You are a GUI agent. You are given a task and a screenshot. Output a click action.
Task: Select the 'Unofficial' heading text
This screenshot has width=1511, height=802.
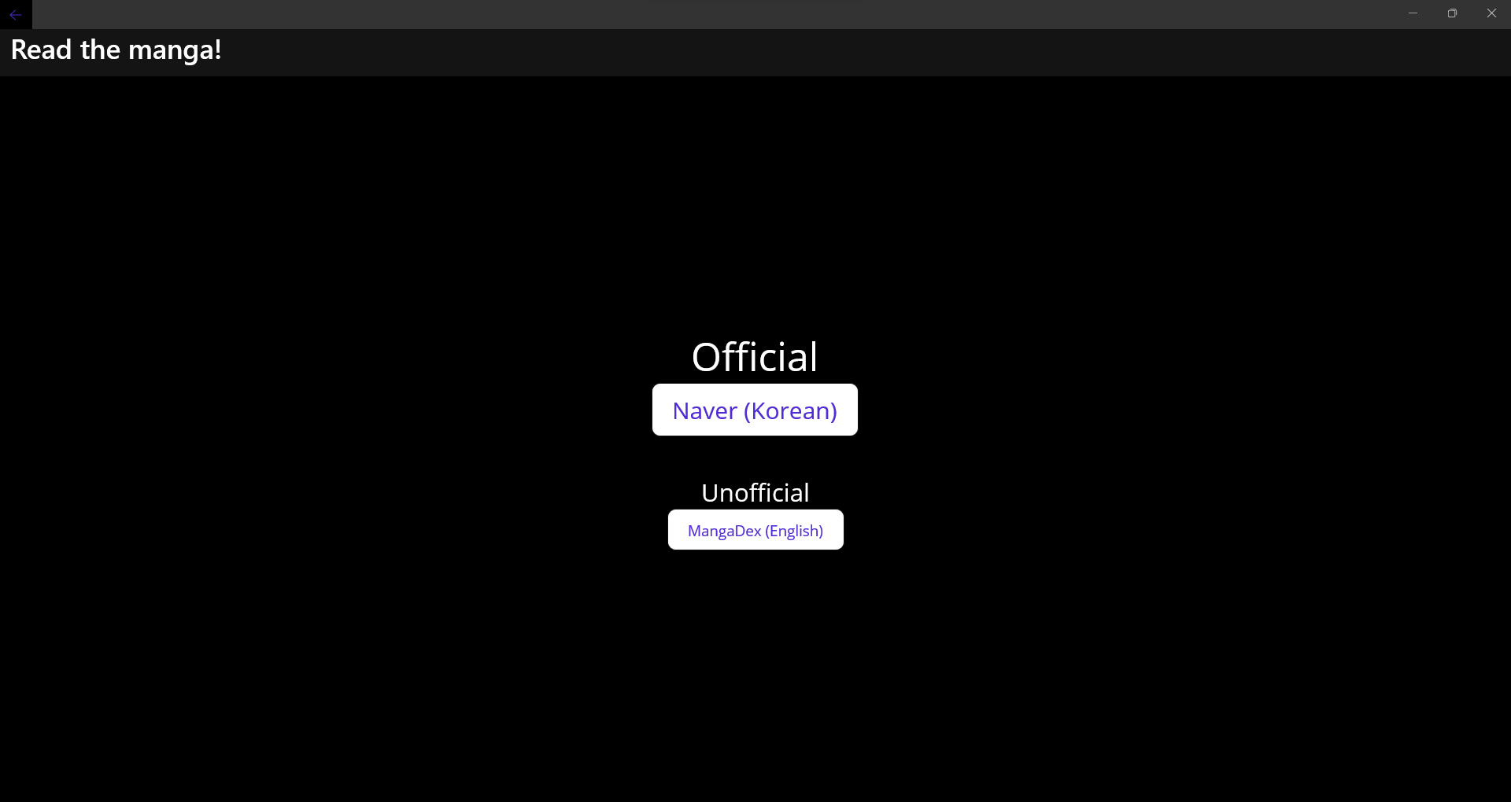coord(755,493)
